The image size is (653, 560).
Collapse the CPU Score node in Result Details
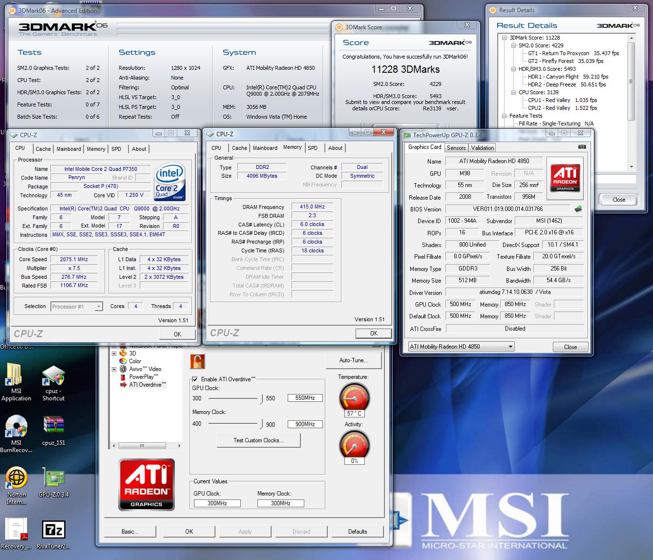[x=513, y=92]
